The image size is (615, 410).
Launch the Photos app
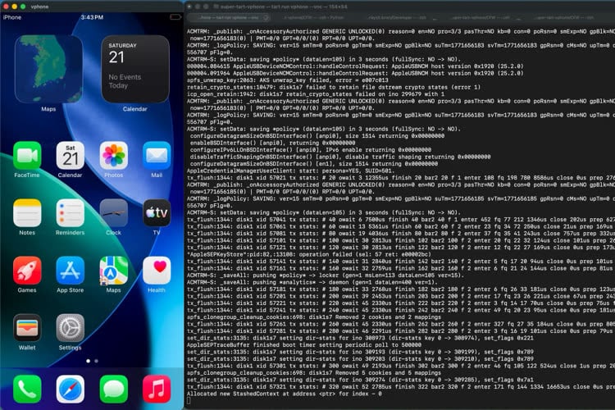(x=113, y=155)
